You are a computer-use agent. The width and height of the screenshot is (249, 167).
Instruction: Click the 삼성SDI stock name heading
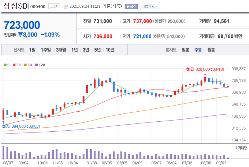click(x=16, y=6)
